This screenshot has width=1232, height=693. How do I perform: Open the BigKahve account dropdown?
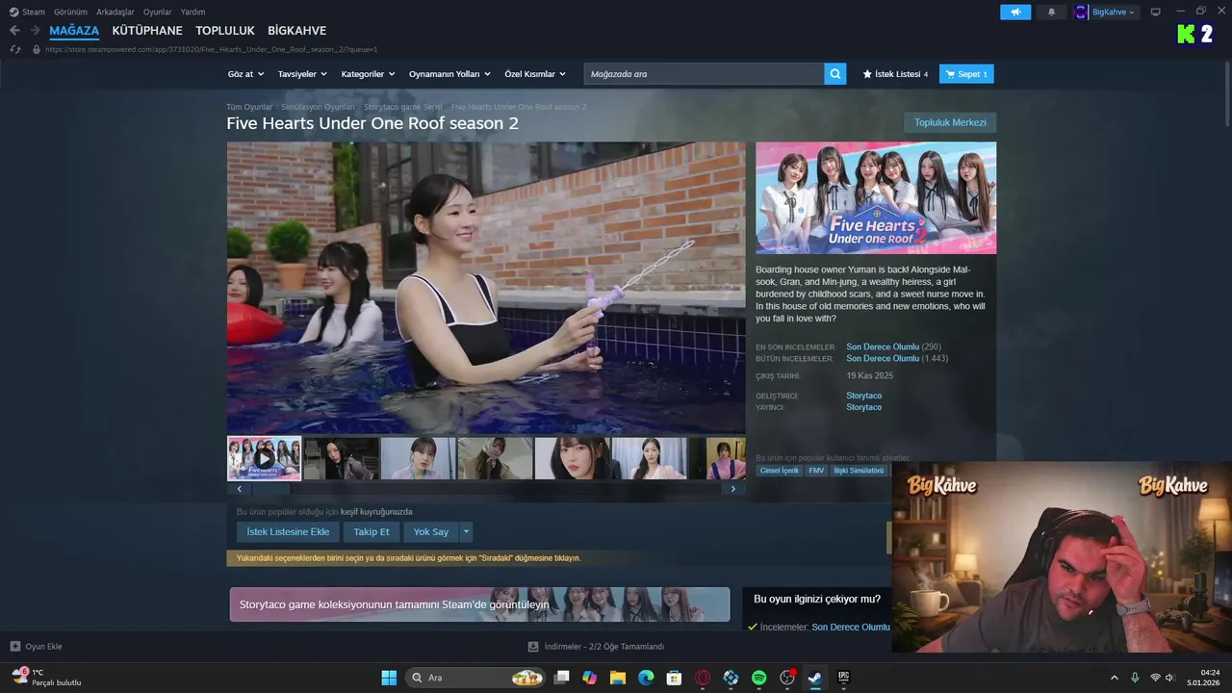(1106, 12)
